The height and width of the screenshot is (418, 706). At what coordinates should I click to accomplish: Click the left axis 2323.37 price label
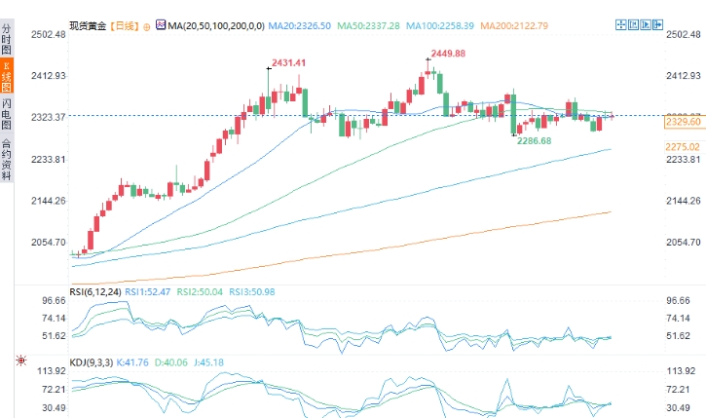pos(48,117)
